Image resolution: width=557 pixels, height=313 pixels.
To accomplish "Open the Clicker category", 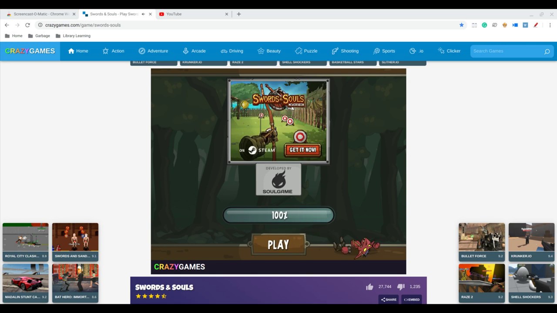I will coord(449,51).
